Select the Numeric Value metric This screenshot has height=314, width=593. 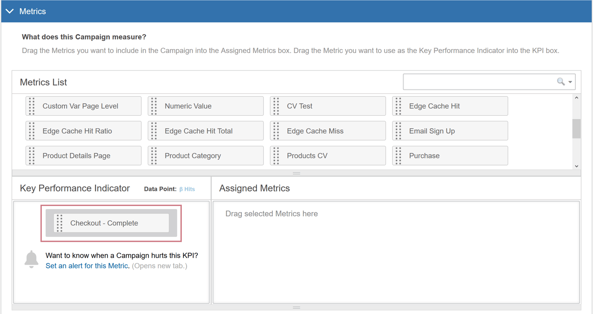point(206,106)
